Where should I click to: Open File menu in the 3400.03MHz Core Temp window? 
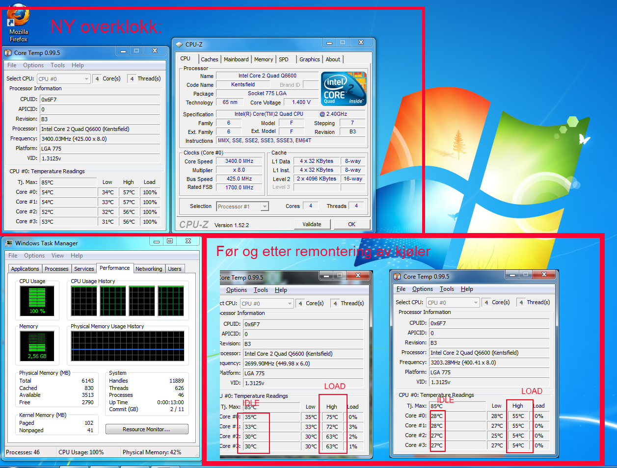pyautogui.click(x=12, y=65)
